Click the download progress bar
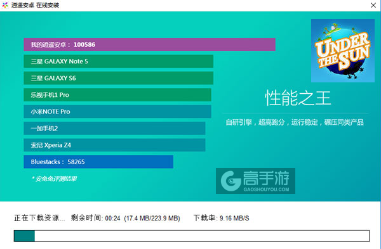This screenshot has height=249, width=381. pos(192,236)
